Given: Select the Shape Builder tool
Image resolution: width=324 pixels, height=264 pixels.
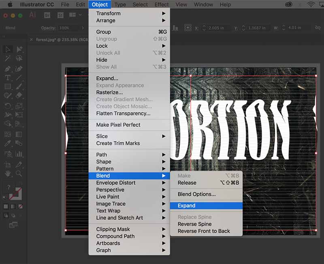Looking at the screenshot, I should pos(8,124).
